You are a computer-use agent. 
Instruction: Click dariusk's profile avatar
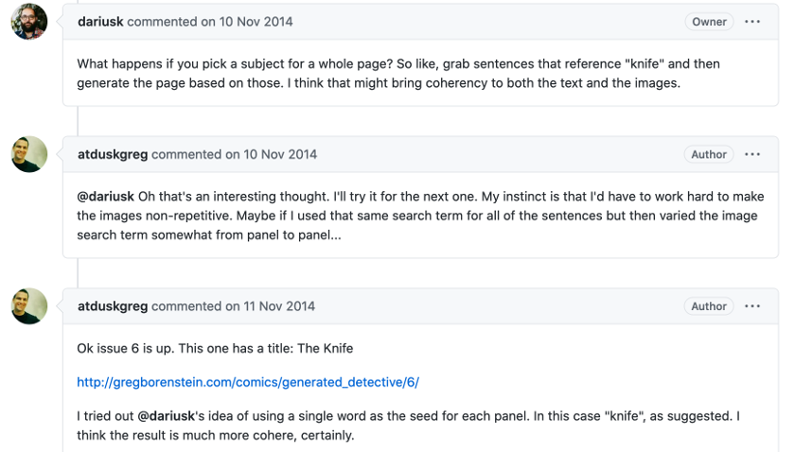click(29, 22)
